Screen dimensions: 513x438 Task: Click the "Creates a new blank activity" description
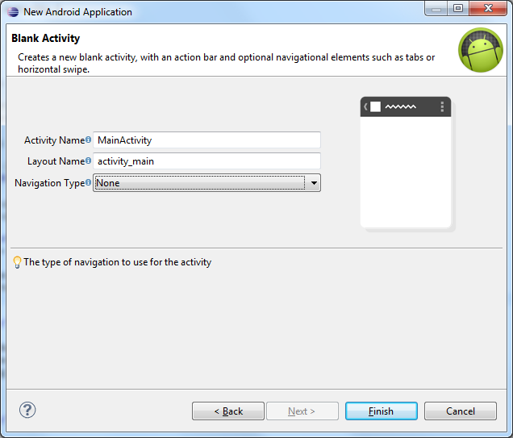226,63
